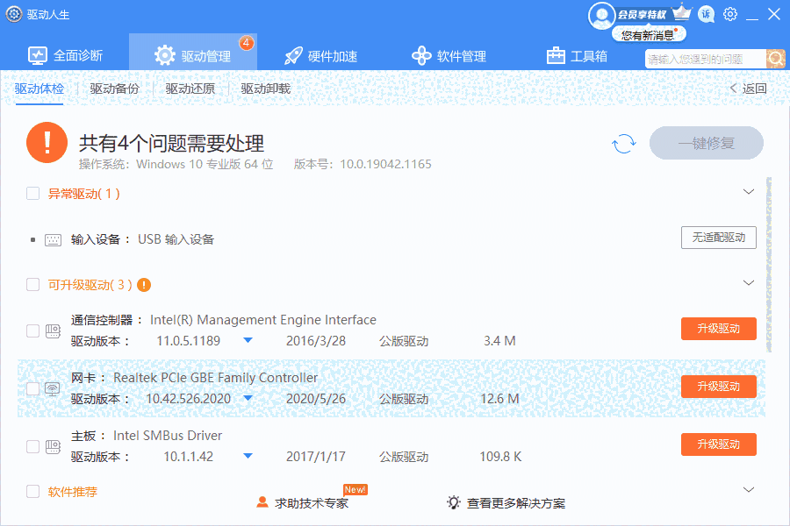This screenshot has width=790, height=526.
Task: Tick the Realtek PCIe GBE checkbox
Action: pos(33,388)
